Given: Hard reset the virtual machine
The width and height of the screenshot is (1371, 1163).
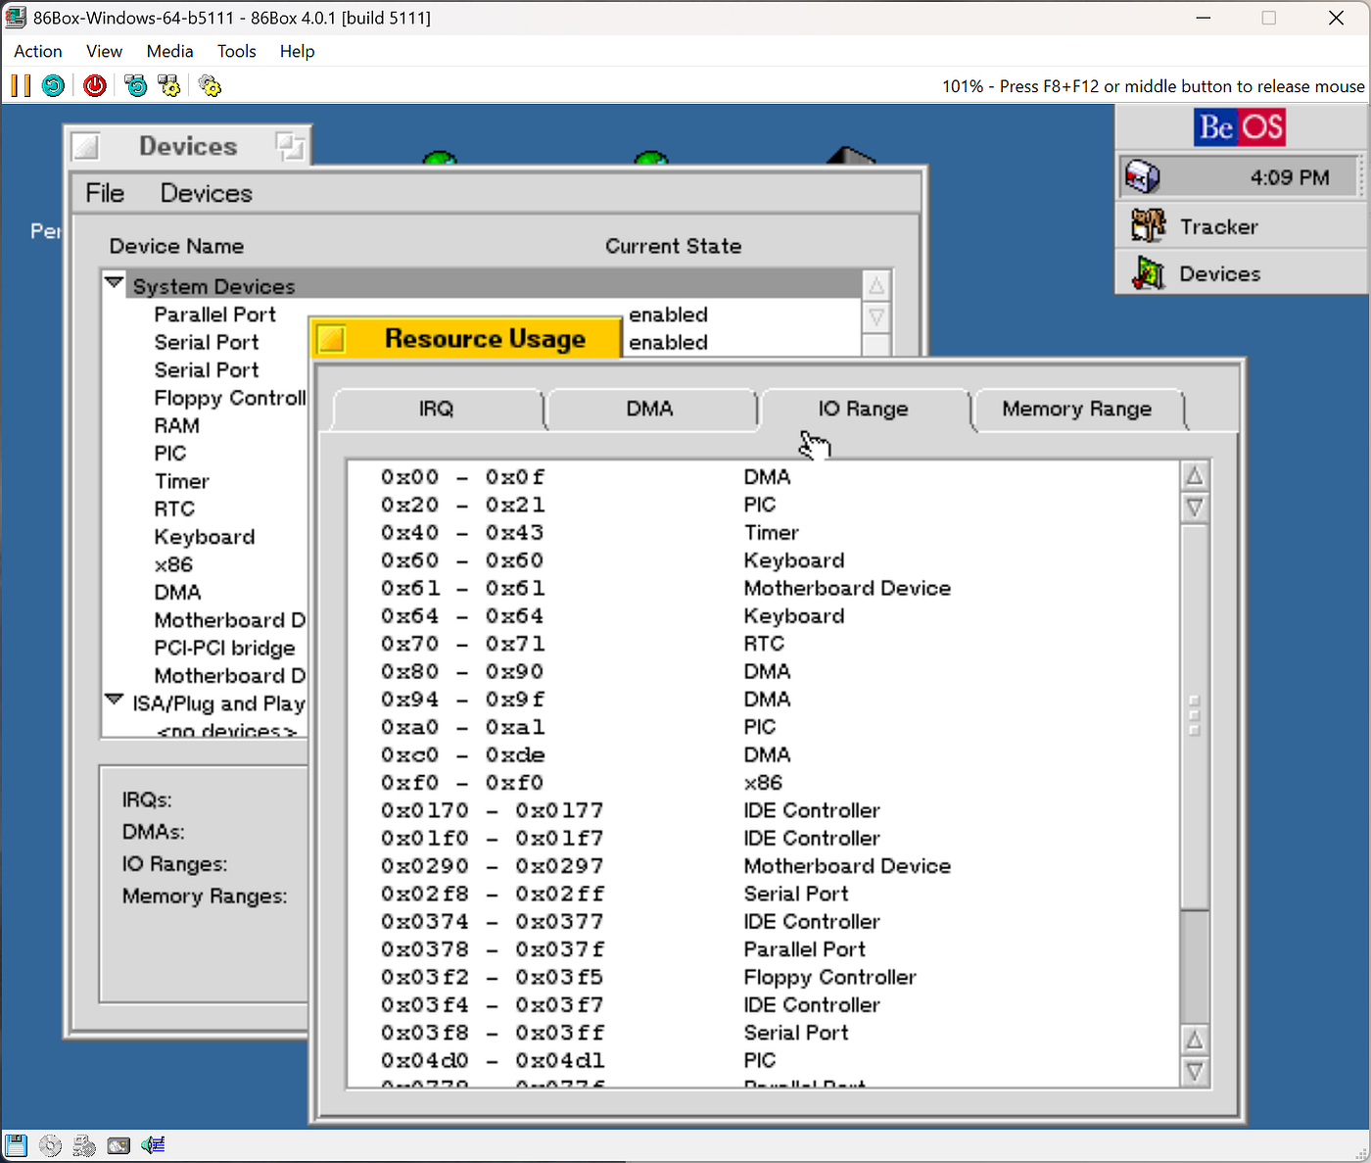Looking at the screenshot, I should point(53,85).
